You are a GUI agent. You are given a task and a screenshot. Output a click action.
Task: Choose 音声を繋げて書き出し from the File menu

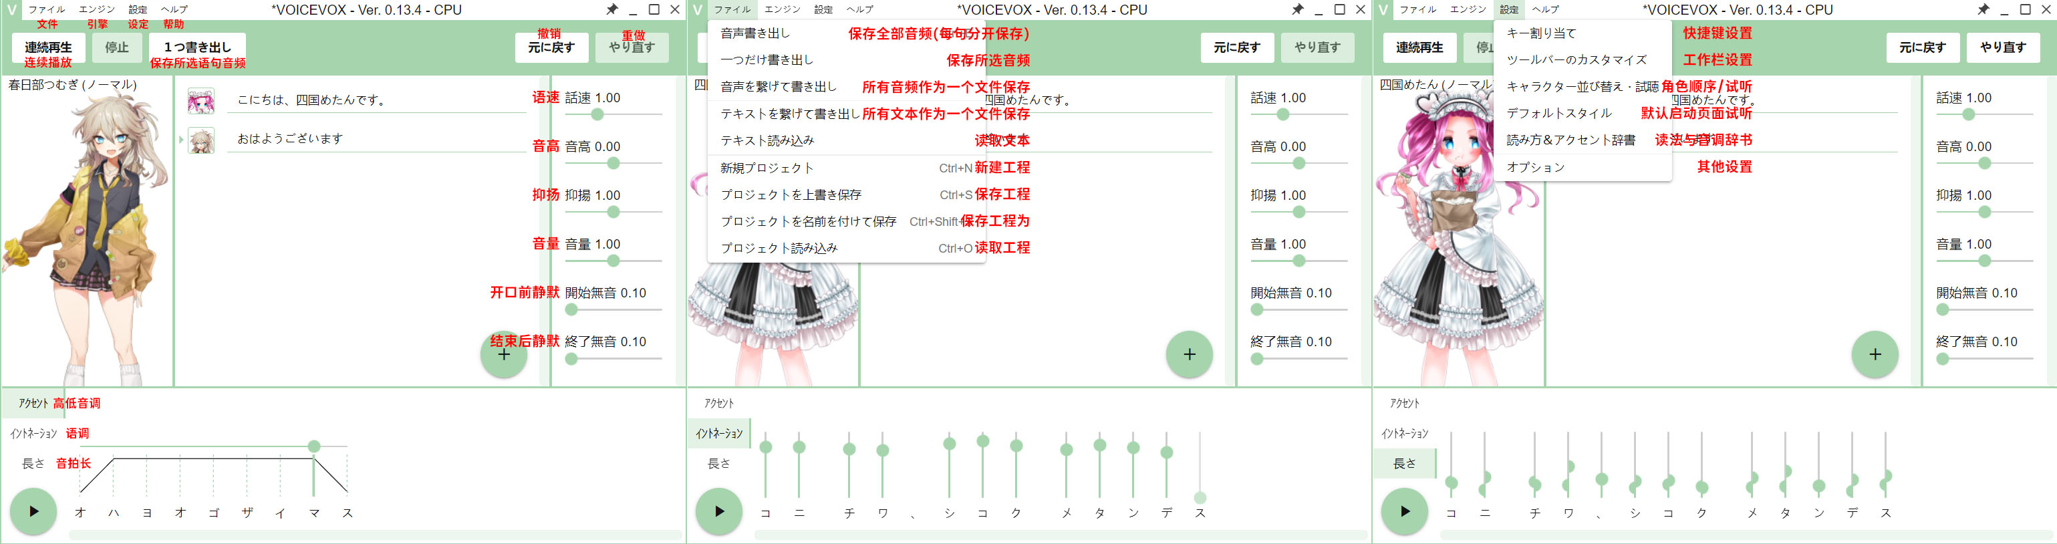[778, 86]
